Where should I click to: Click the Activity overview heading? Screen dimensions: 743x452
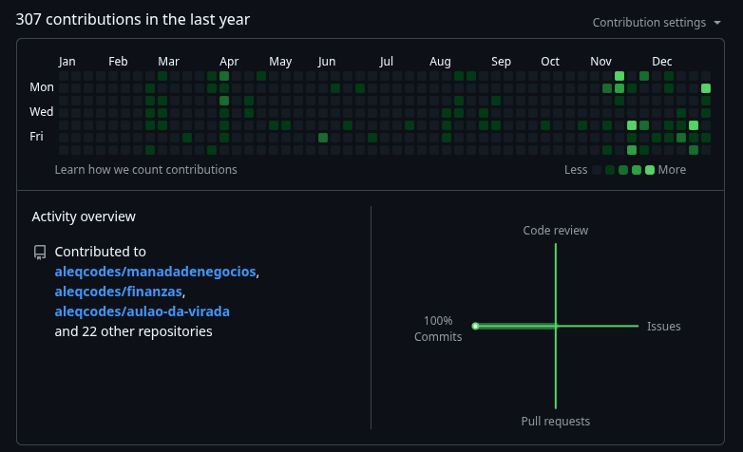(x=84, y=217)
